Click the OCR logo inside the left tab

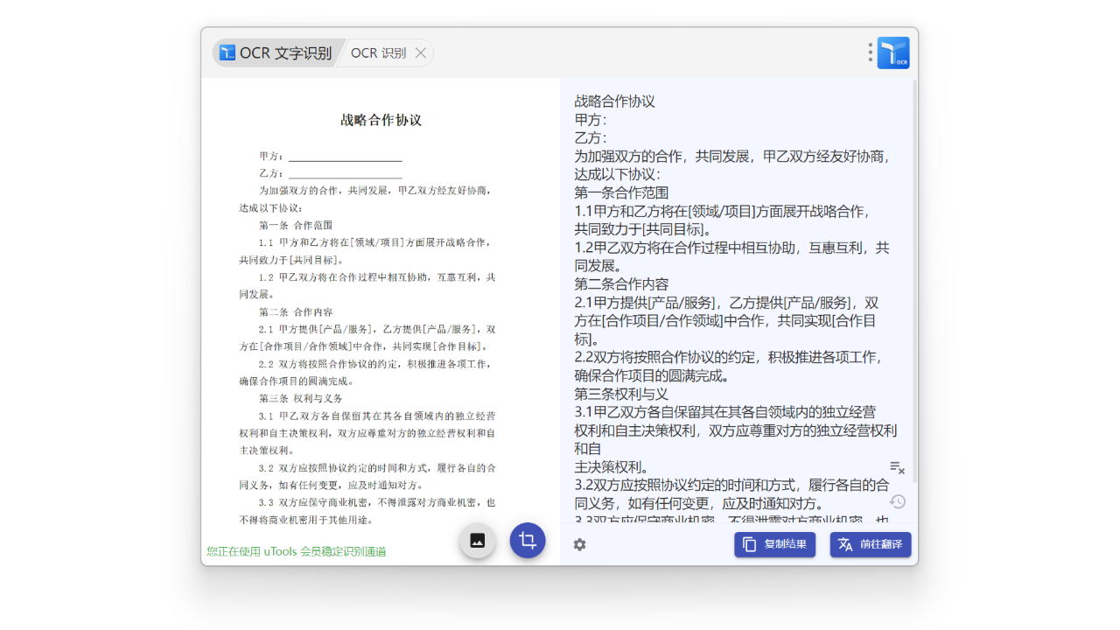point(227,52)
